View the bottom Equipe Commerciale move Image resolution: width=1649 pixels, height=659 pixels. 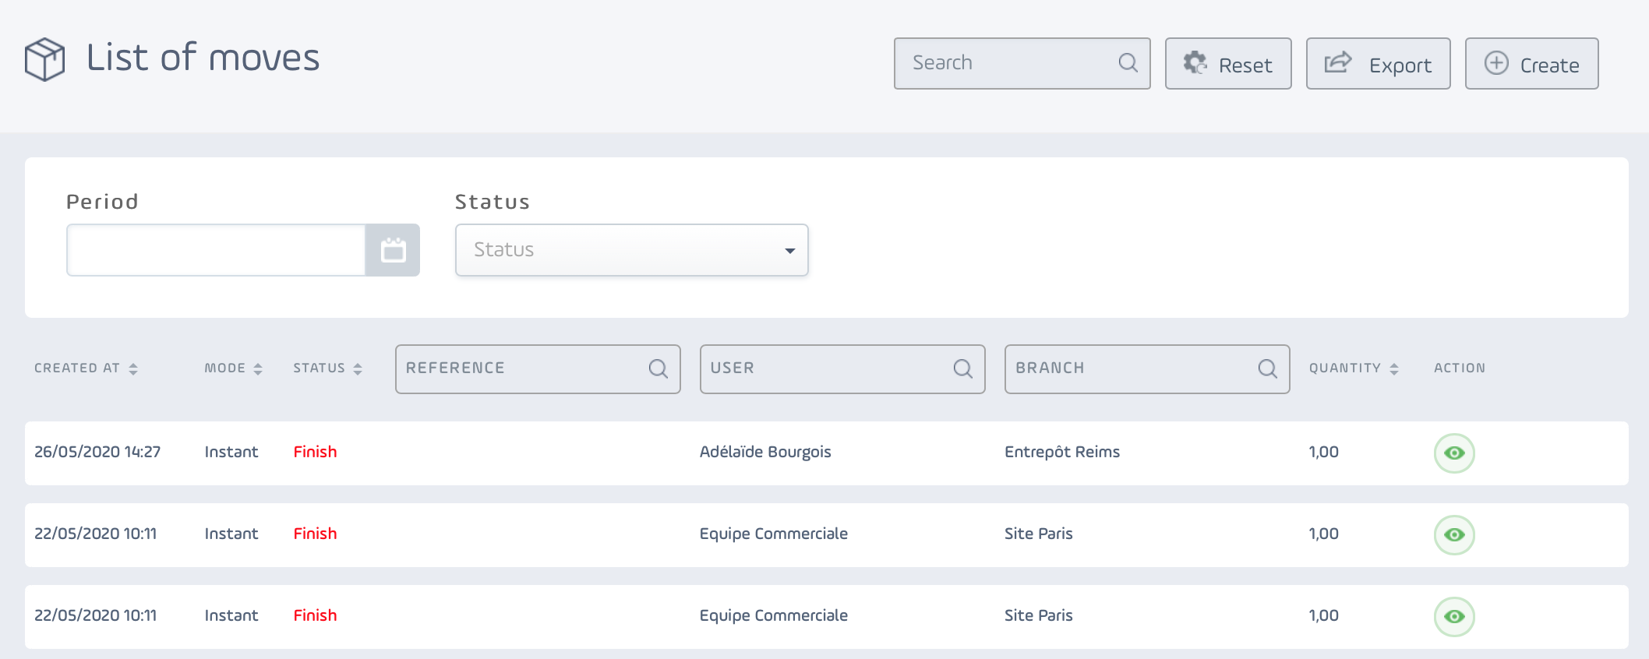pyautogui.click(x=1454, y=617)
